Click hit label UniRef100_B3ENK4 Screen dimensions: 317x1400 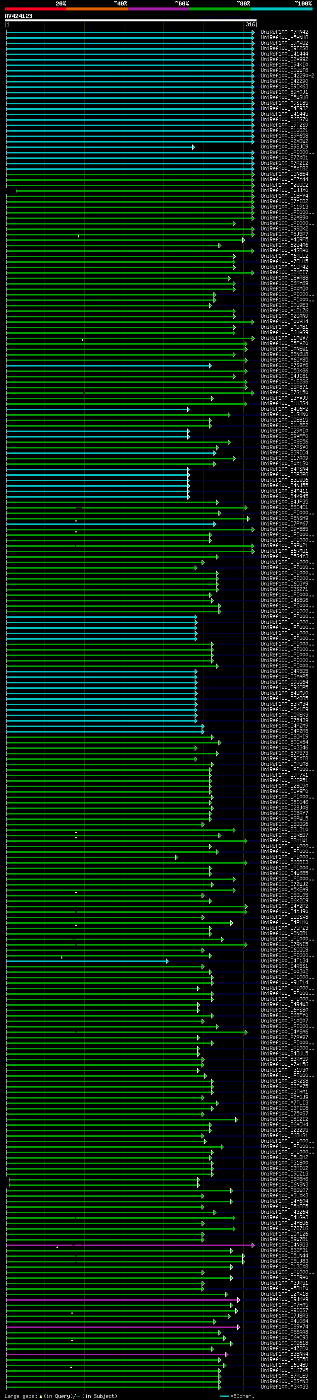(284, 1354)
